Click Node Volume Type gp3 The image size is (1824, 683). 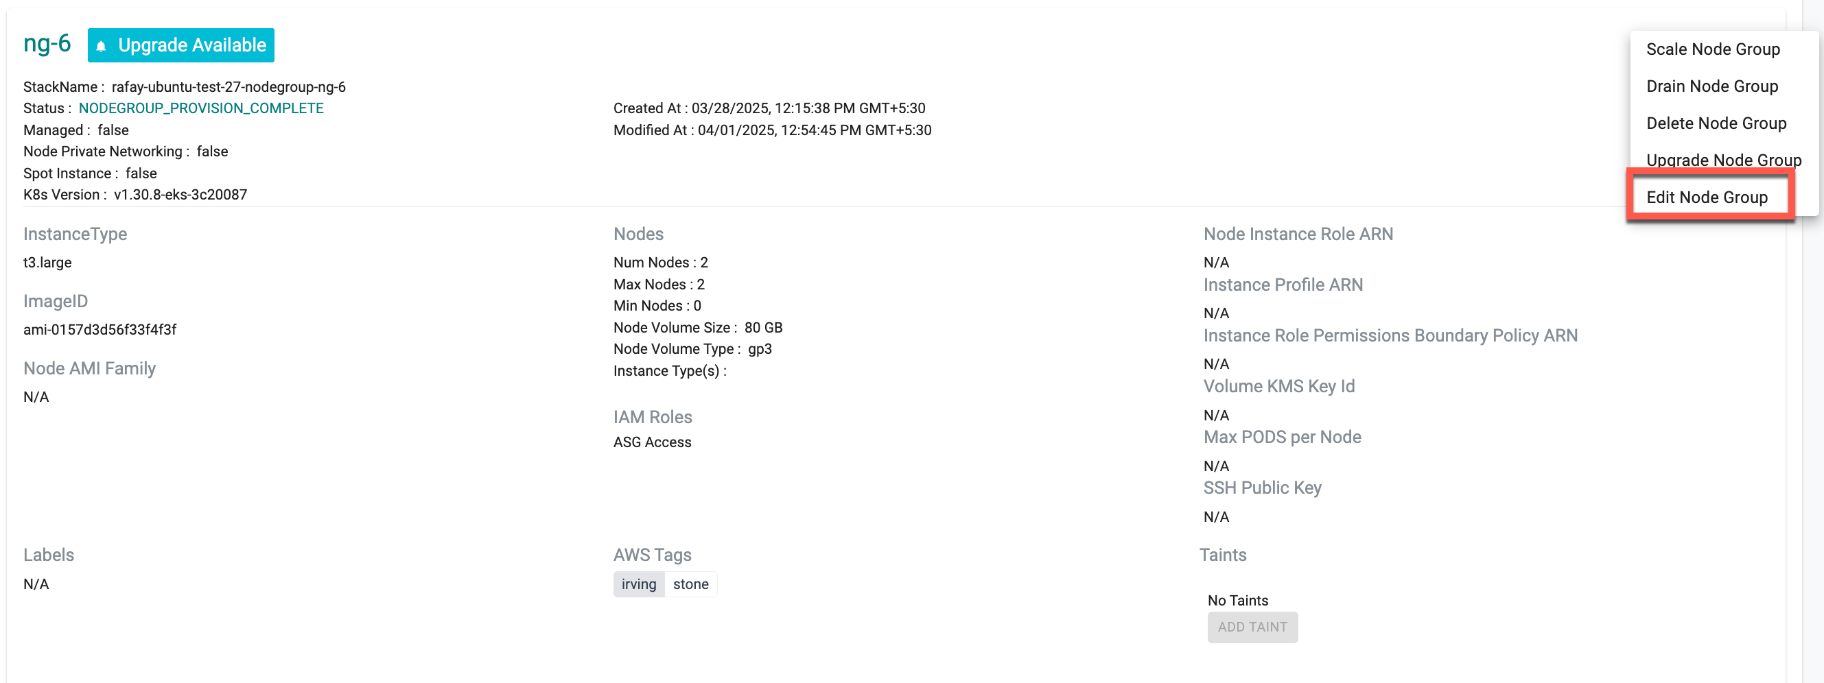coord(692,349)
